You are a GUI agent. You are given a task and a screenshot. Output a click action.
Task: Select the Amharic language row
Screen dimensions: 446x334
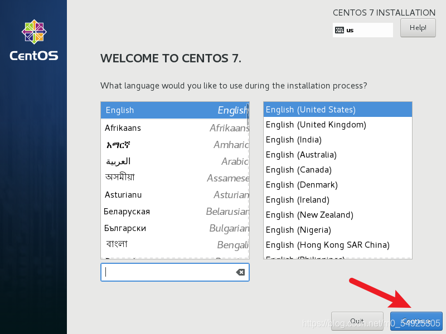(174, 145)
